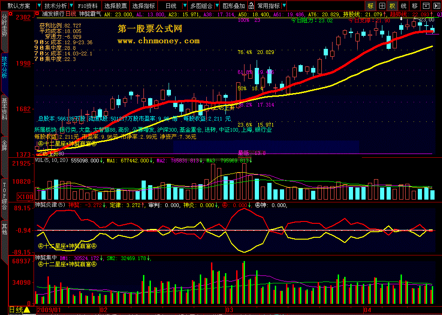This screenshot has height=315, width=442.
Task: Click the X100 volume multiplier box
Action: (x=25, y=197)
